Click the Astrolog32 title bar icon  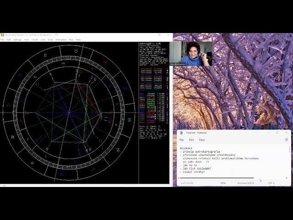2,35
